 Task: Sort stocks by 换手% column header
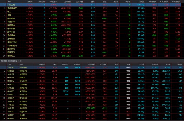pyautogui.click(x=179, y=64)
